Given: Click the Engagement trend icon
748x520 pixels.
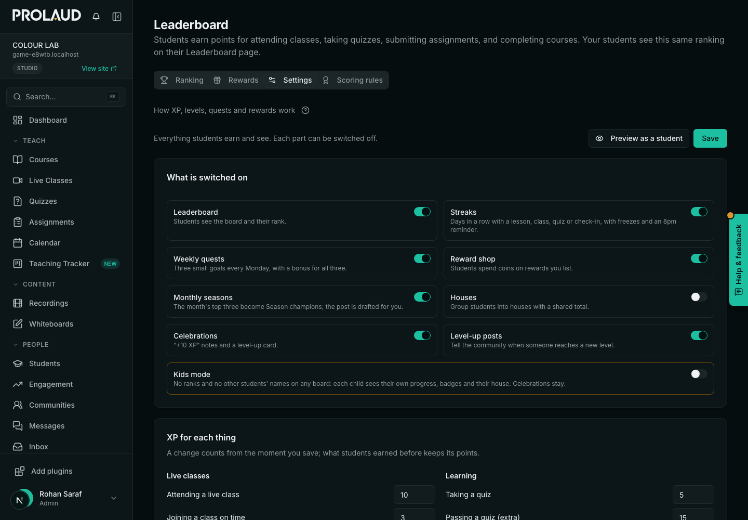Looking at the screenshot, I should tap(18, 384).
